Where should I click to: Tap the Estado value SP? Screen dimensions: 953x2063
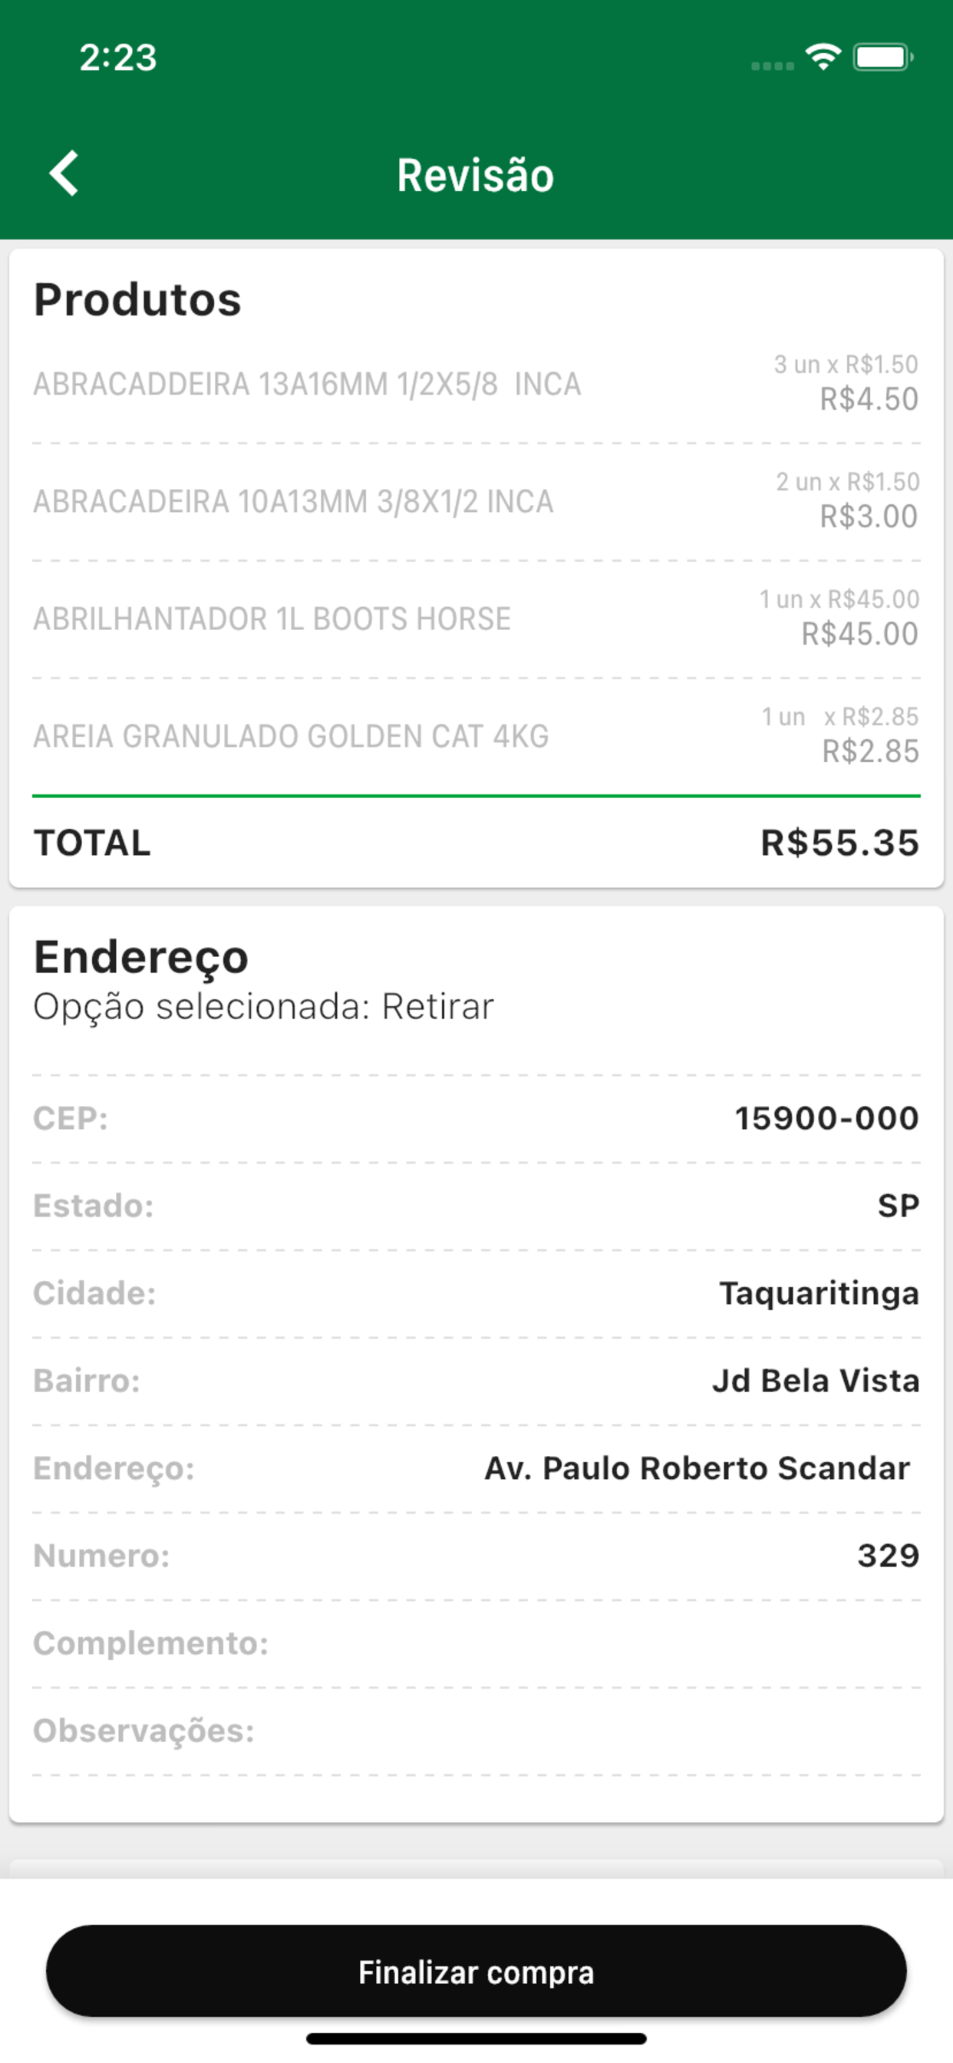[x=899, y=1205]
